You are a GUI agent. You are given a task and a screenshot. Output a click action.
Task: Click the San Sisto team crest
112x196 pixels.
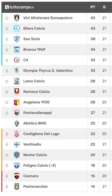pyautogui.click(x=17, y=39)
